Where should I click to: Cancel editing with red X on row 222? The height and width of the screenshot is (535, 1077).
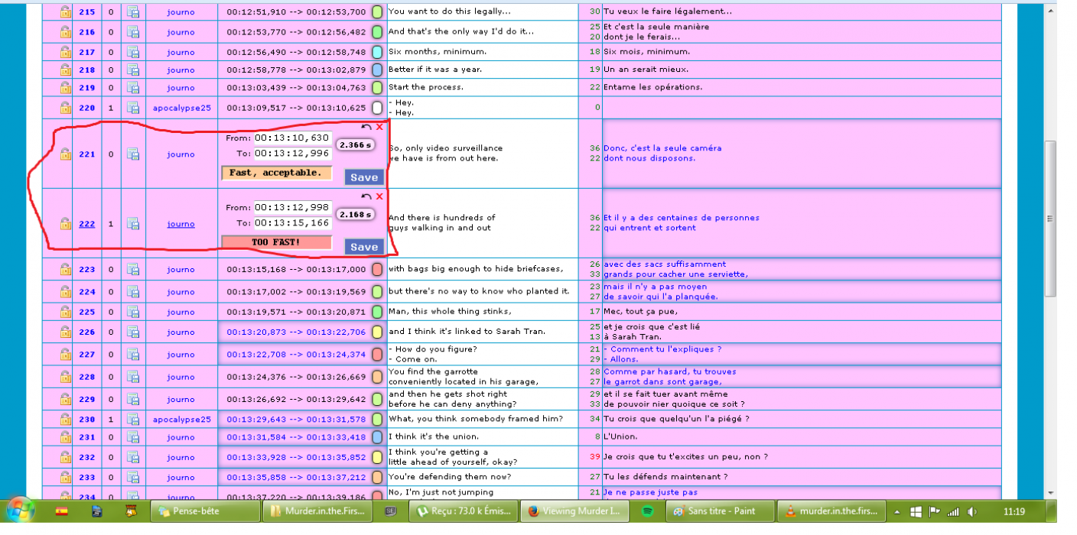point(379,196)
